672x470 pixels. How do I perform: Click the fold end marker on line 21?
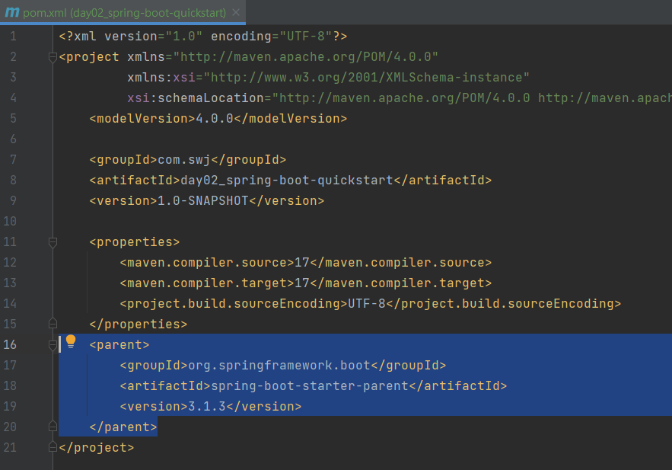[x=53, y=447]
